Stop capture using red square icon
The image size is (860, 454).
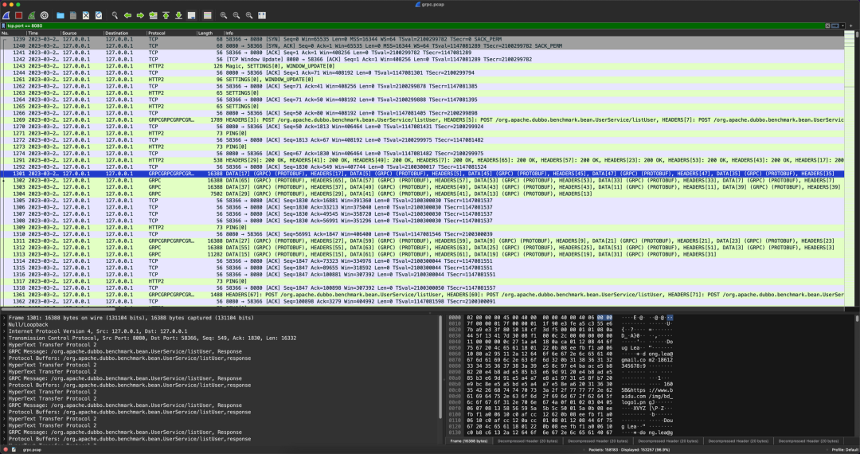point(18,15)
